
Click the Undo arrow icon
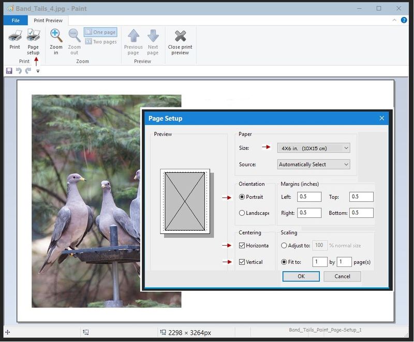tap(19, 71)
